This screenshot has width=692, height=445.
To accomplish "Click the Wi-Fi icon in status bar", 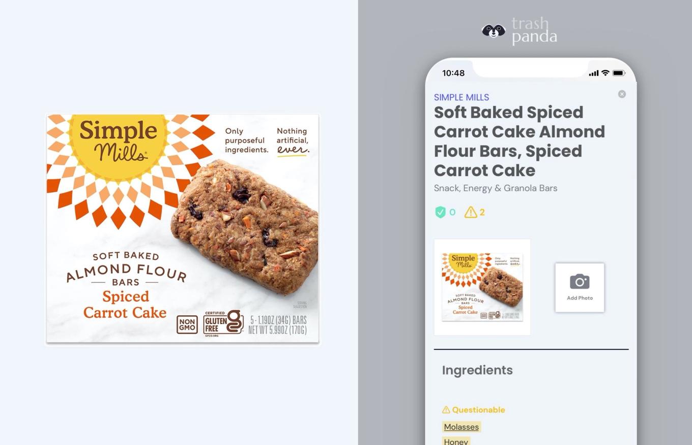I will (605, 73).
